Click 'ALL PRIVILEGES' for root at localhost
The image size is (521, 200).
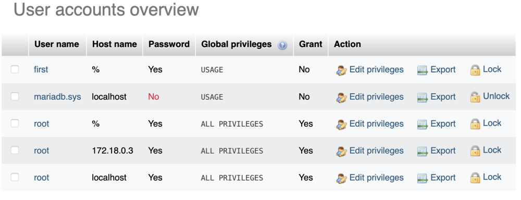point(232,178)
